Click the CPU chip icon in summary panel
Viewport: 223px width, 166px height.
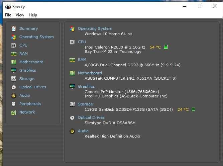pyautogui.click(x=72, y=42)
